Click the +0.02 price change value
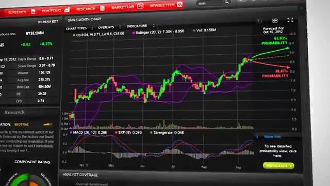The height and width of the screenshot is (186, 330). 25,44
